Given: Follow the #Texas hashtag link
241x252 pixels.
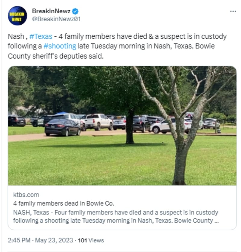Looking at the screenshot, I should 41,36.
